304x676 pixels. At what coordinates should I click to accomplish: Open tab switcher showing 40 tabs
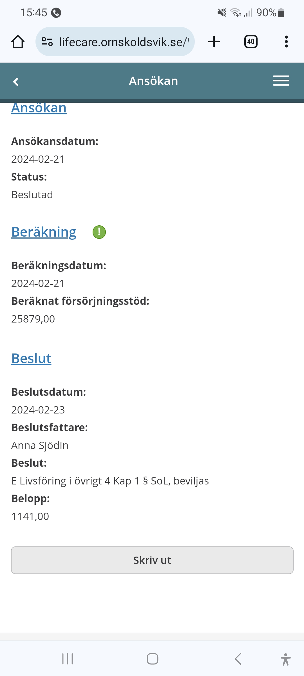point(251,42)
